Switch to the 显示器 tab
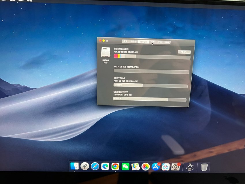Viewport: 245px width, 184px height. pyautogui.click(x=133, y=42)
